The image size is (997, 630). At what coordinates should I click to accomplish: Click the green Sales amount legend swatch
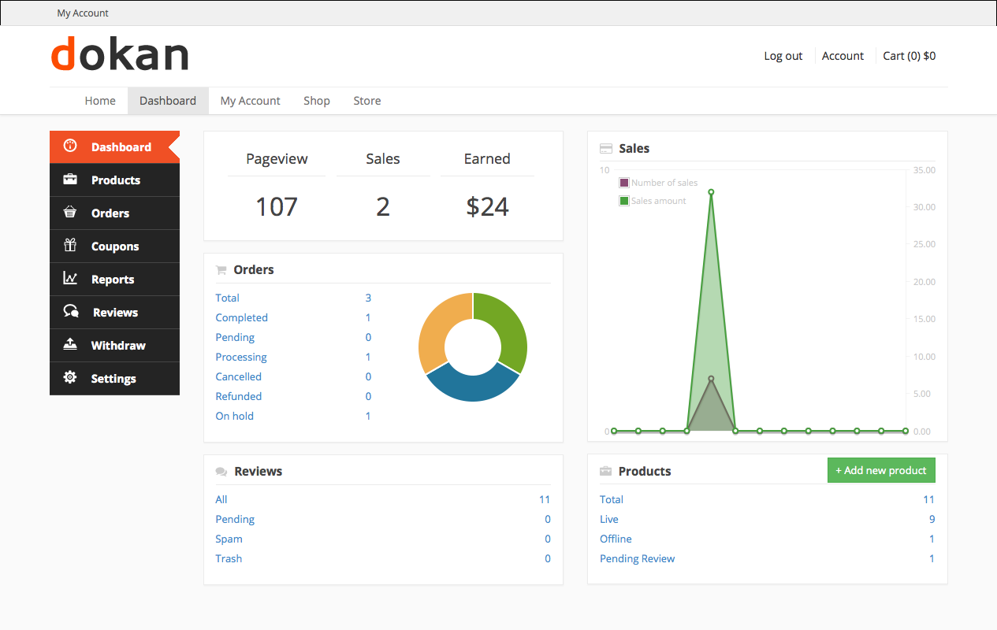pyautogui.click(x=624, y=201)
